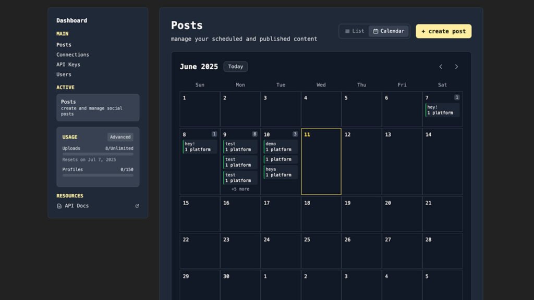Image resolution: width=534 pixels, height=300 pixels.
Task: Open the Connections sidebar item
Action: pyautogui.click(x=72, y=55)
